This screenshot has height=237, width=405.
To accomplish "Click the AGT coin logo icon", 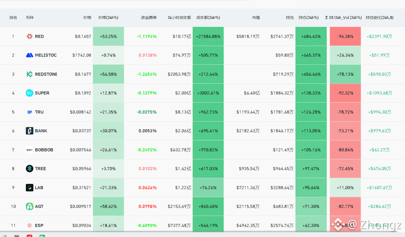I will [x=29, y=206].
